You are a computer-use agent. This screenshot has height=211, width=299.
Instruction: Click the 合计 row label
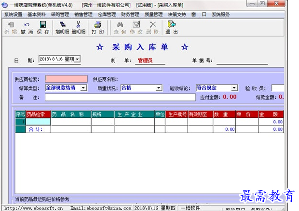[x=36, y=129]
